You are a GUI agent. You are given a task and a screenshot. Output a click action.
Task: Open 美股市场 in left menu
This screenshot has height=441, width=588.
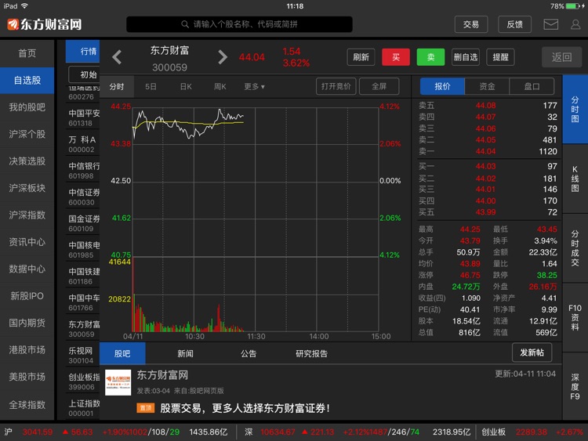[27, 377]
